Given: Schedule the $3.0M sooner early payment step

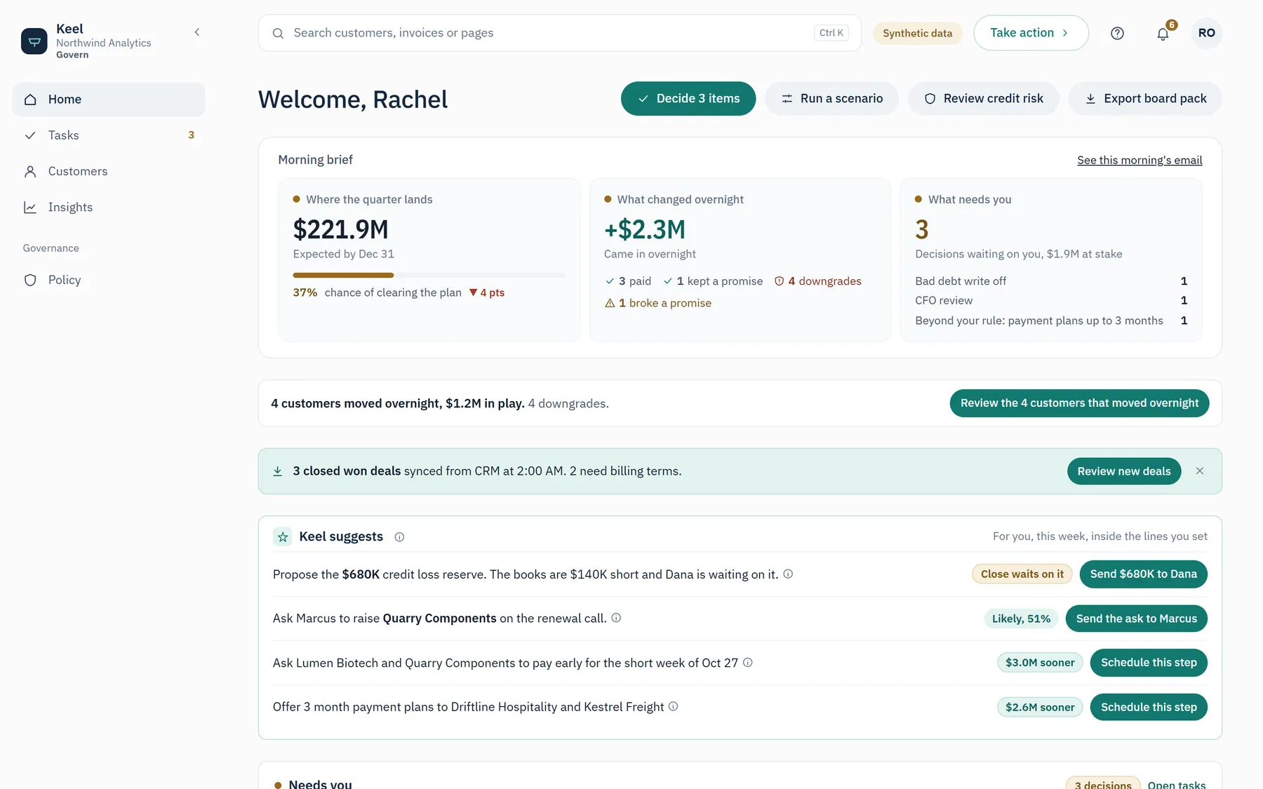Looking at the screenshot, I should tap(1149, 663).
